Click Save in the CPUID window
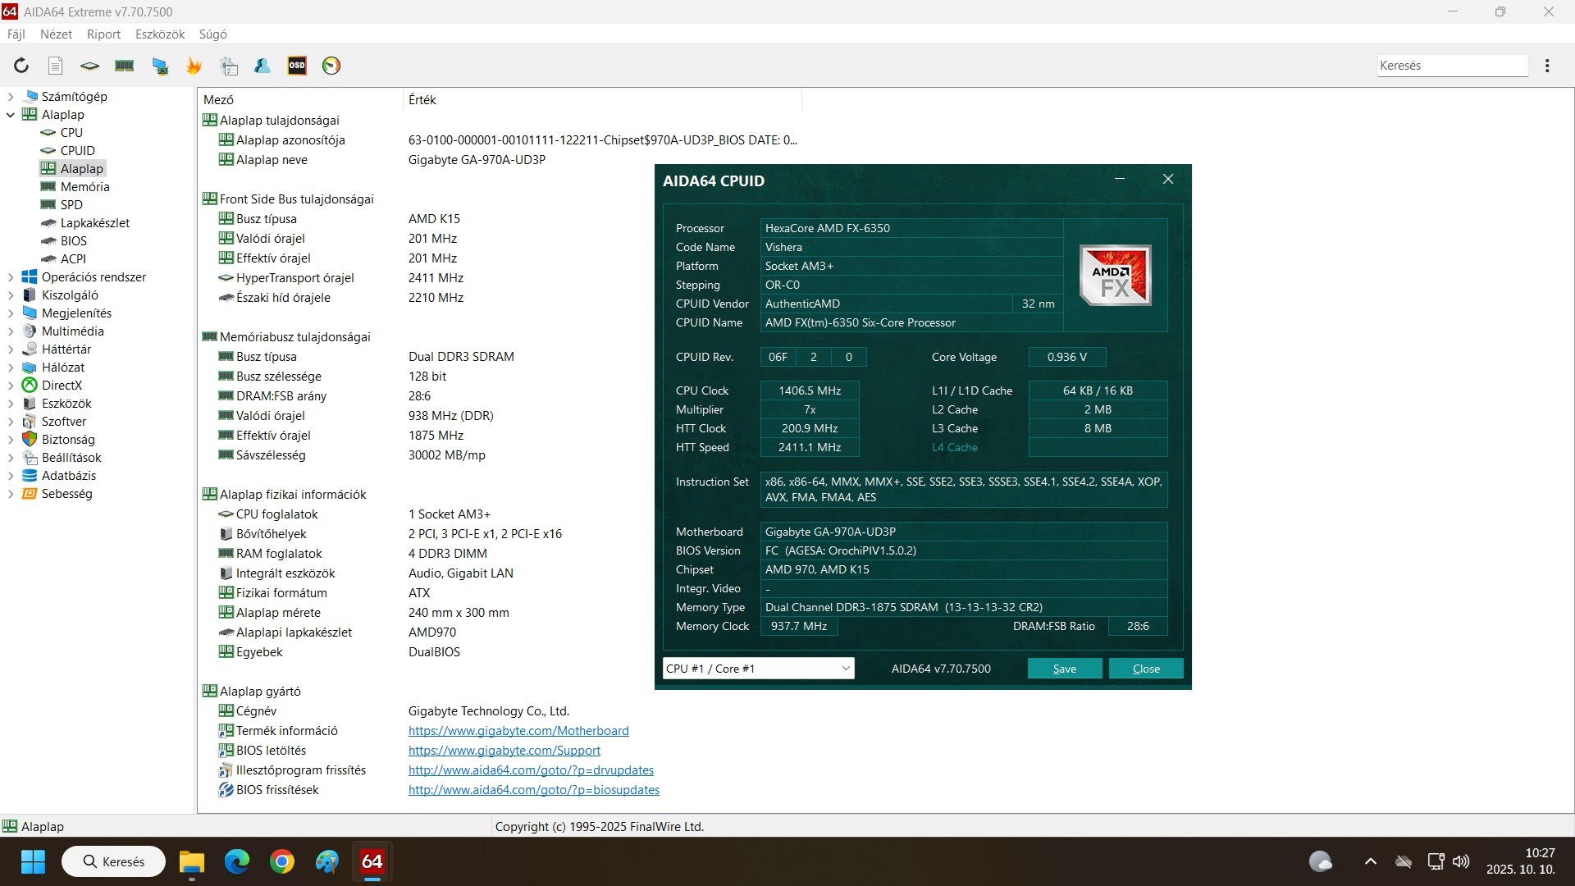 pos(1064,669)
